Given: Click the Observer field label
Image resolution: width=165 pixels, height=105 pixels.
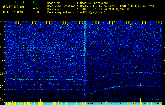Looking at the screenshot, I should (53, 3).
